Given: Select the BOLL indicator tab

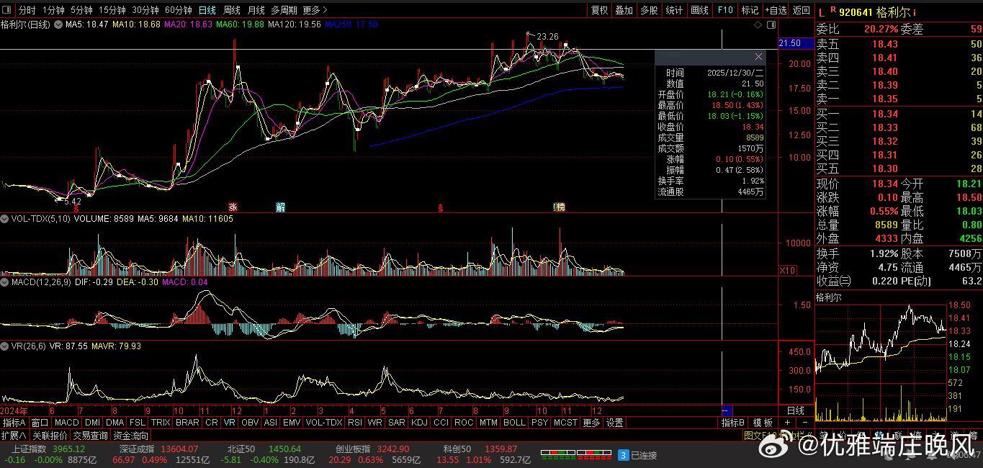Looking at the screenshot, I should point(514,423).
